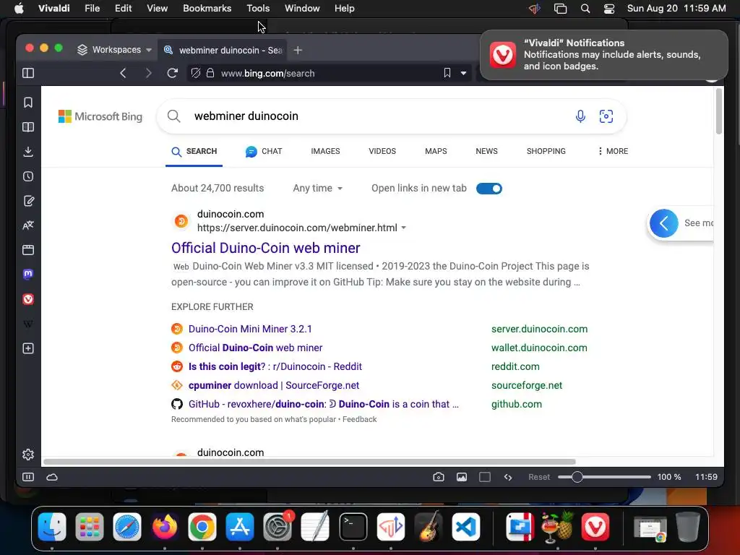Expand the See more side pane
This screenshot has height=555, width=740.
pos(664,223)
